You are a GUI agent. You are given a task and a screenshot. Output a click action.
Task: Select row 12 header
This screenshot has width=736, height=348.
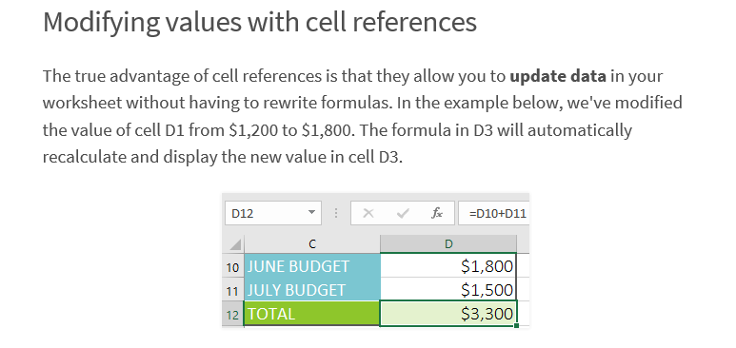point(233,314)
